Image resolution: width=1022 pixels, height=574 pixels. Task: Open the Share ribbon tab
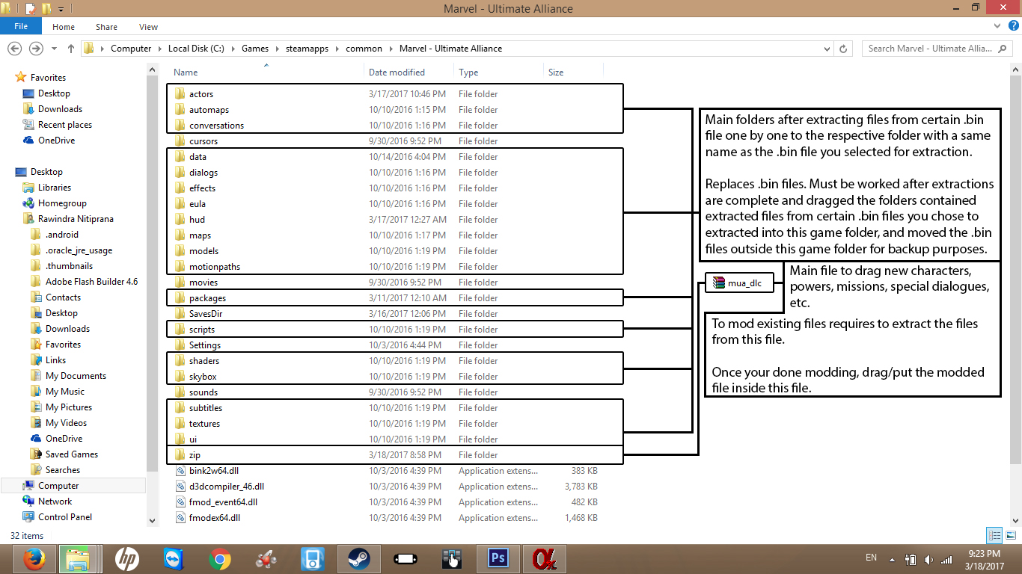[106, 27]
